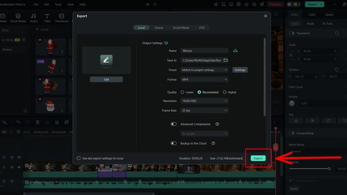
Task: Click the green Export button in dialog
Action: (258, 158)
